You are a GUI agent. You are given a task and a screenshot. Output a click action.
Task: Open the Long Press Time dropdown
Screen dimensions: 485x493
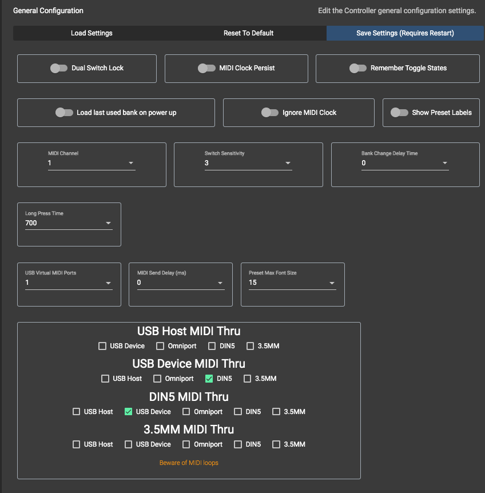click(x=69, y=223)
